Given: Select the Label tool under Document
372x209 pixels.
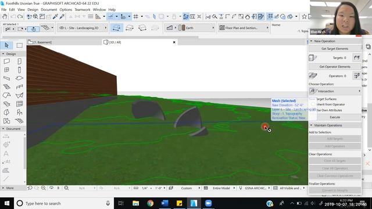Looking at the screenshot, I should coord(6,162).
